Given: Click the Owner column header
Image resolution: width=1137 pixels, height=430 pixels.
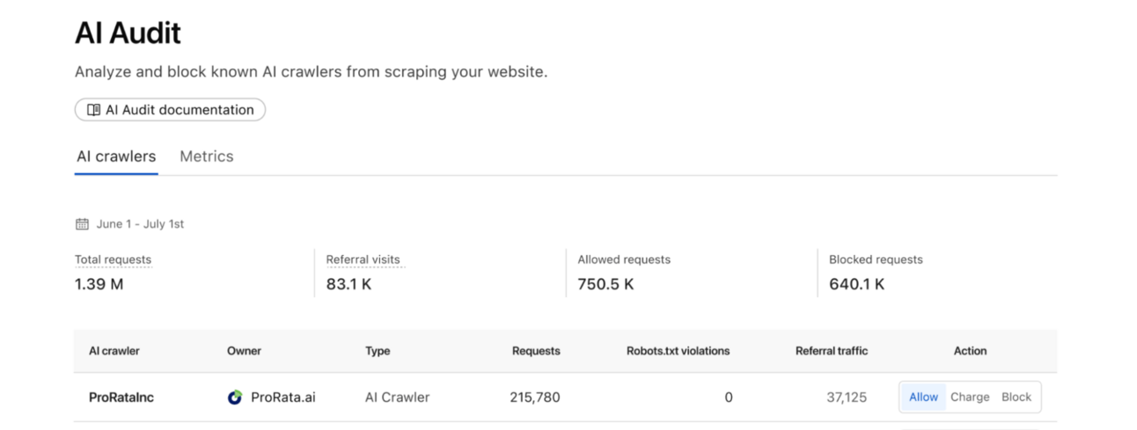Looking at the screenshot, I should click(x=244, y=351).
